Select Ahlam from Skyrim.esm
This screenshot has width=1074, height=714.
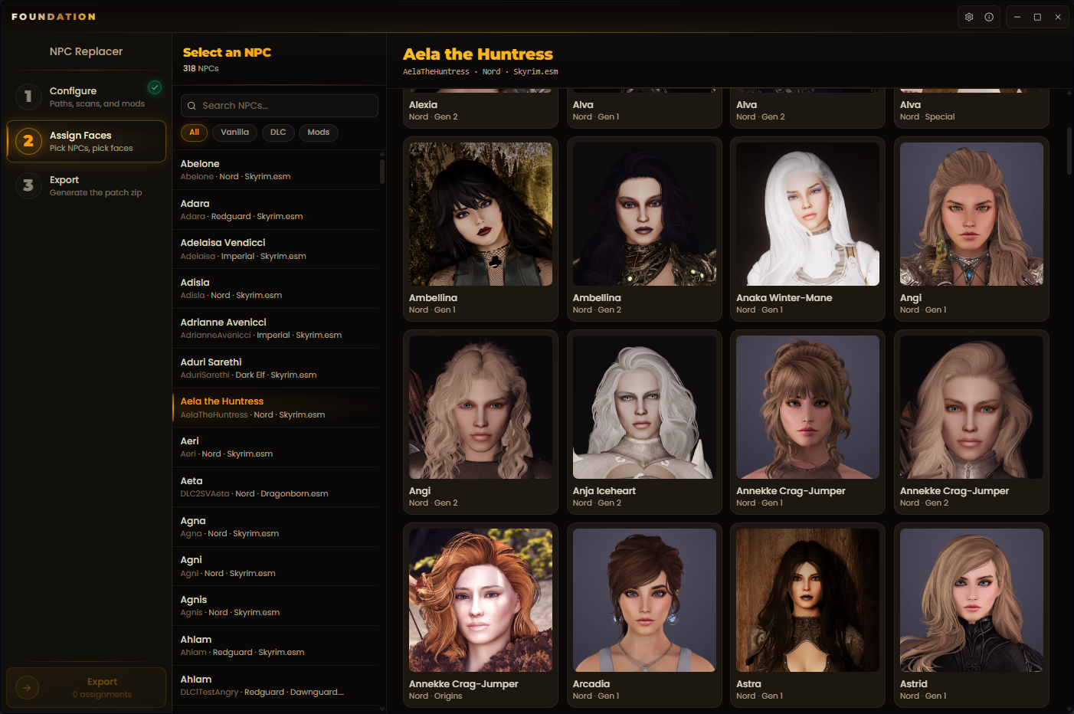[x=276, y=646]
